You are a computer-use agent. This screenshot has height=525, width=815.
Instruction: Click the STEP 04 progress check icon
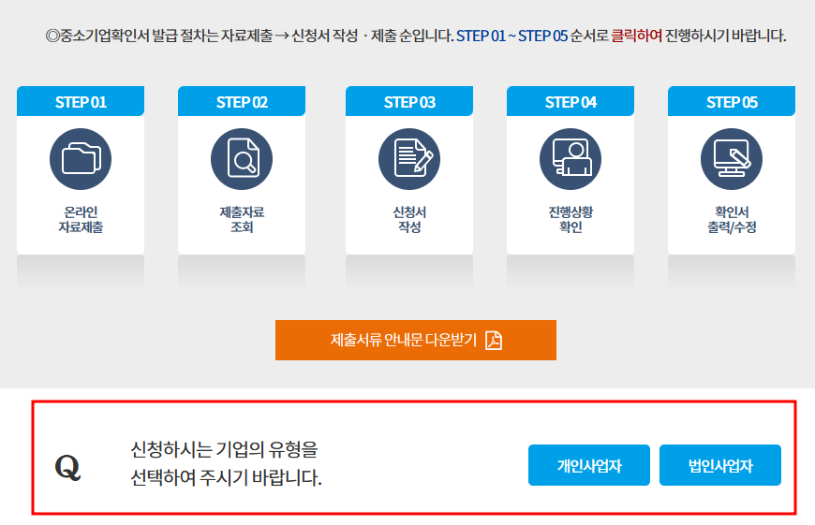point(570,159)
